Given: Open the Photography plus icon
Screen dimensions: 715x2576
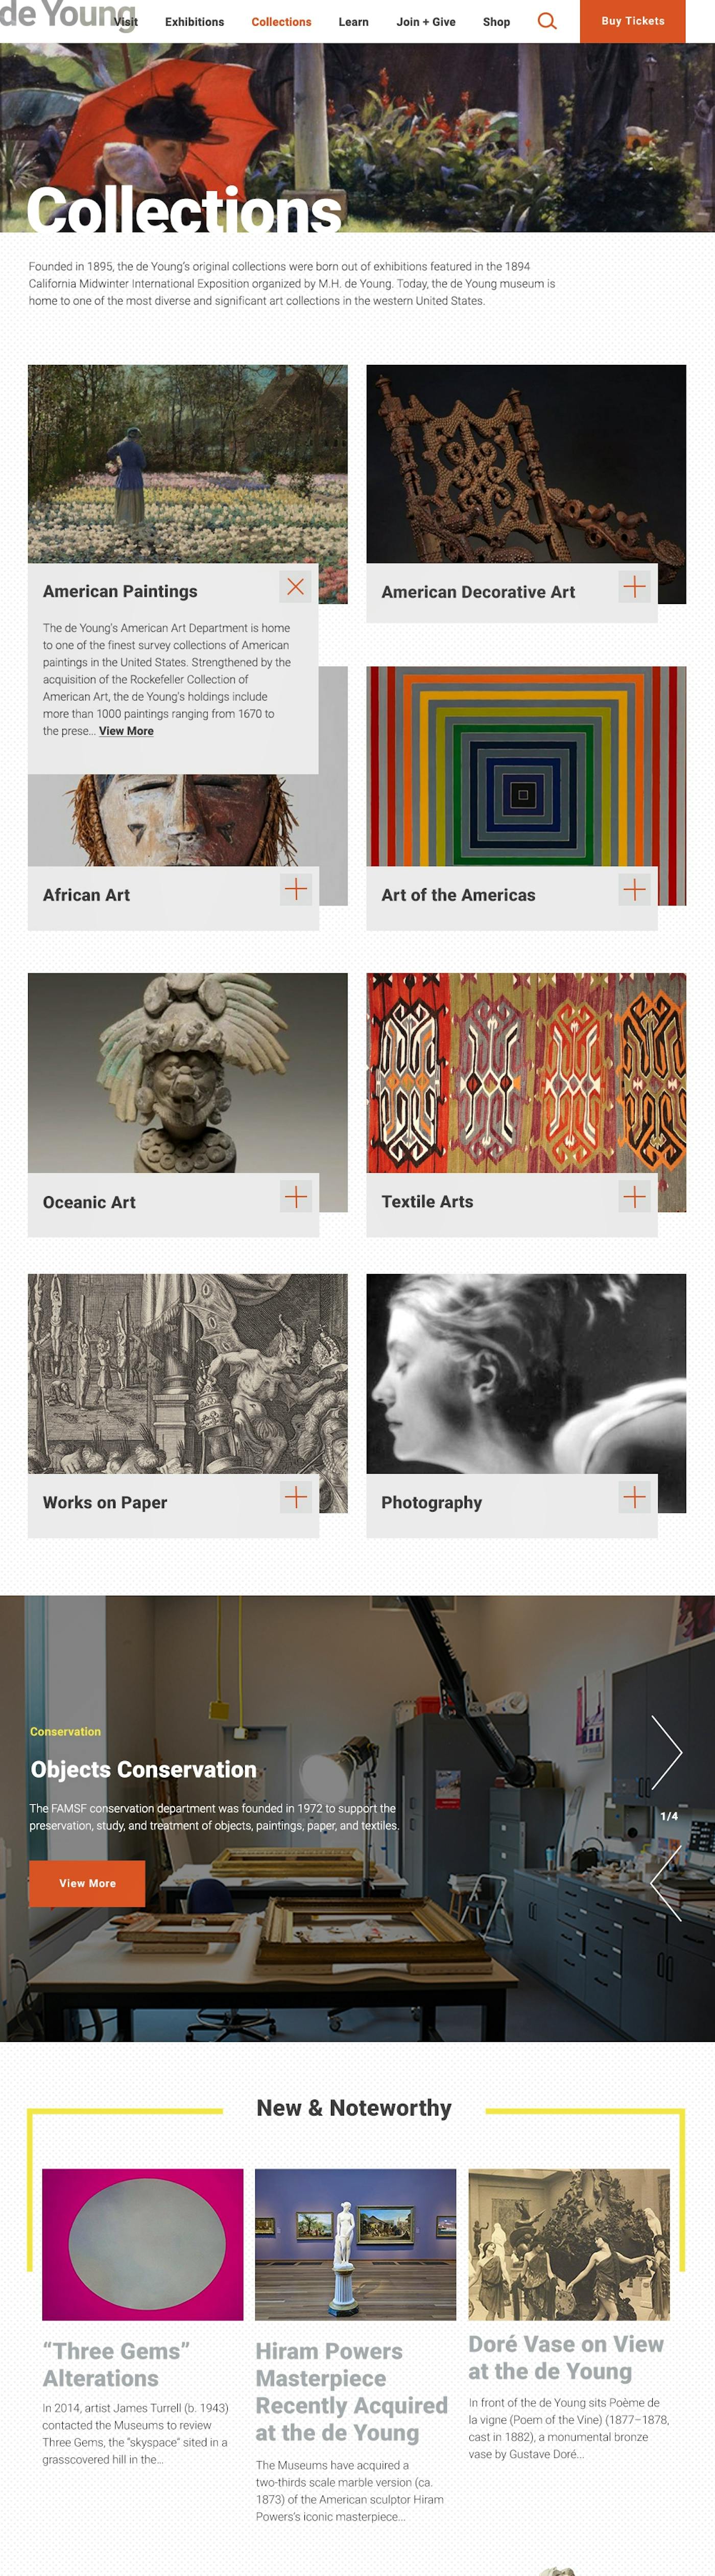Looking at the screenshot, I should click(x=634, y=1497).
